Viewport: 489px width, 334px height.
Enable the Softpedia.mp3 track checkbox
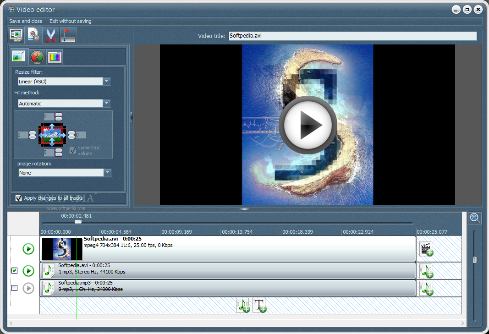(14, 288)
